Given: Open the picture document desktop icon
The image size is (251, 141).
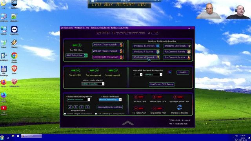Looking at the screenshot, I should (x=14, y=16).
